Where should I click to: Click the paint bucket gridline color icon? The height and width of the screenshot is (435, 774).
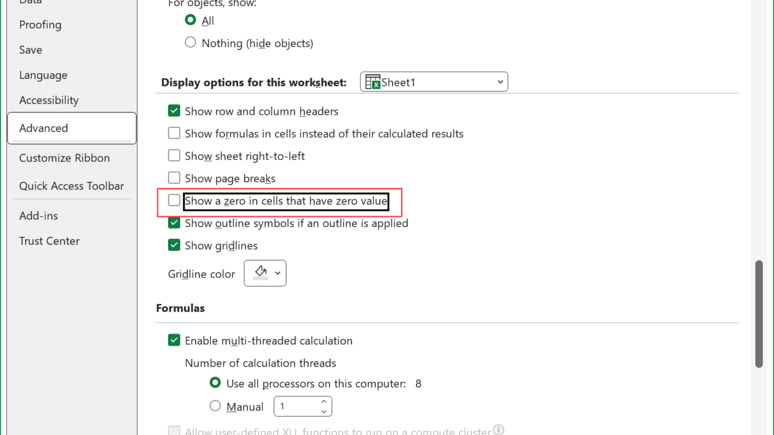[x=261, y=272]
